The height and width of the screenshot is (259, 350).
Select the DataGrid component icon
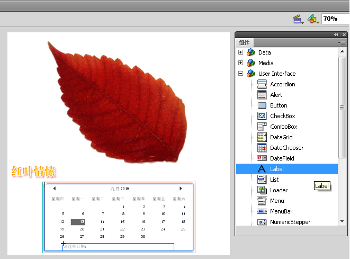click(262, 137)
